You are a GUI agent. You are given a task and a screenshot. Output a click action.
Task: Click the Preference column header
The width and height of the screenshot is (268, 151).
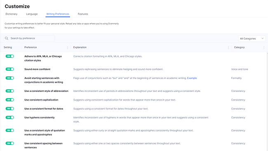[x=31, y=47]
